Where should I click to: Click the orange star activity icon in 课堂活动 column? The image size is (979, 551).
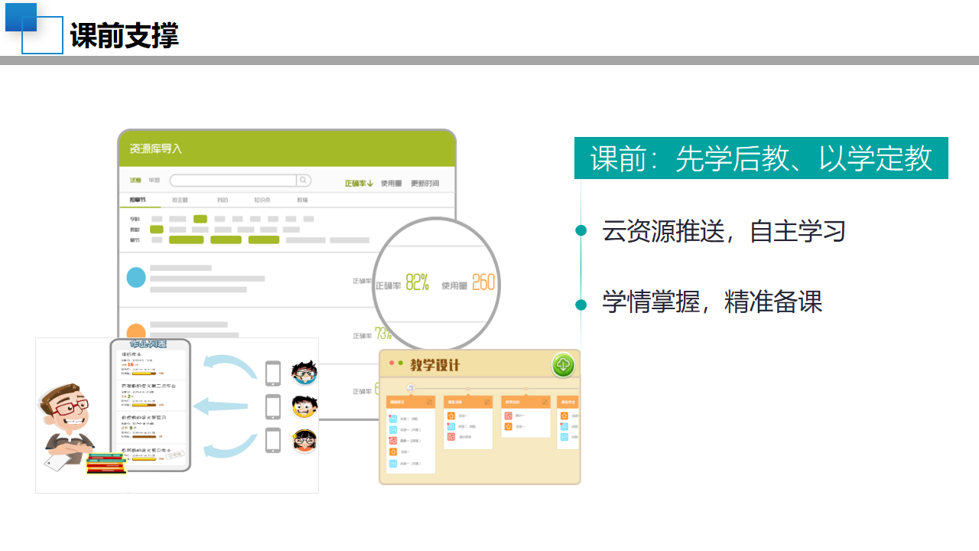[451, 416]
